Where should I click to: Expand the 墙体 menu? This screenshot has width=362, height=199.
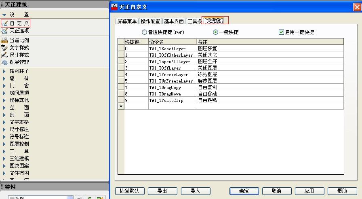(x=4, y=78)
